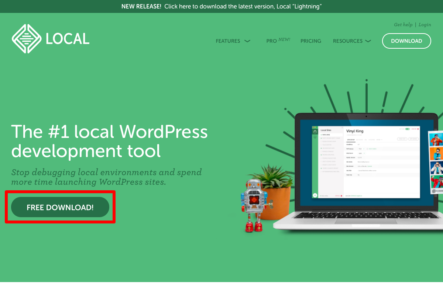Click the NEW RELEASE banner to download Local Lightning
This screenshot has height=295, width=443.
click(221, 6)
